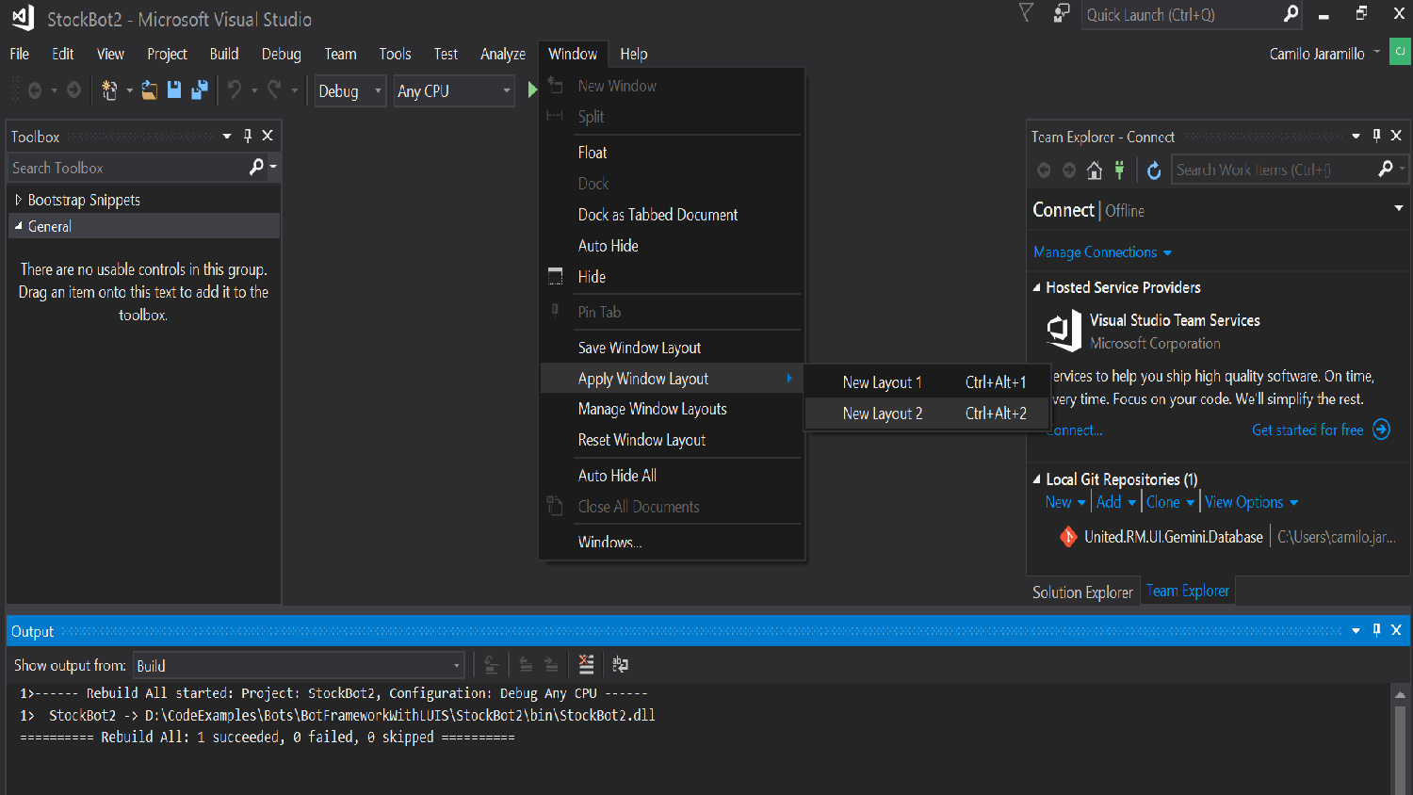
Task: Click the Search Toolbox magnifier icon
Action: [x=256, y=168]
